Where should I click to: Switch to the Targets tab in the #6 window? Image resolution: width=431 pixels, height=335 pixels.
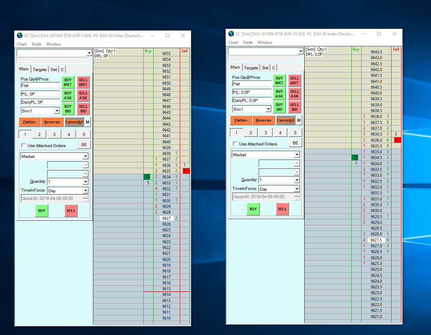click(251, 68)
